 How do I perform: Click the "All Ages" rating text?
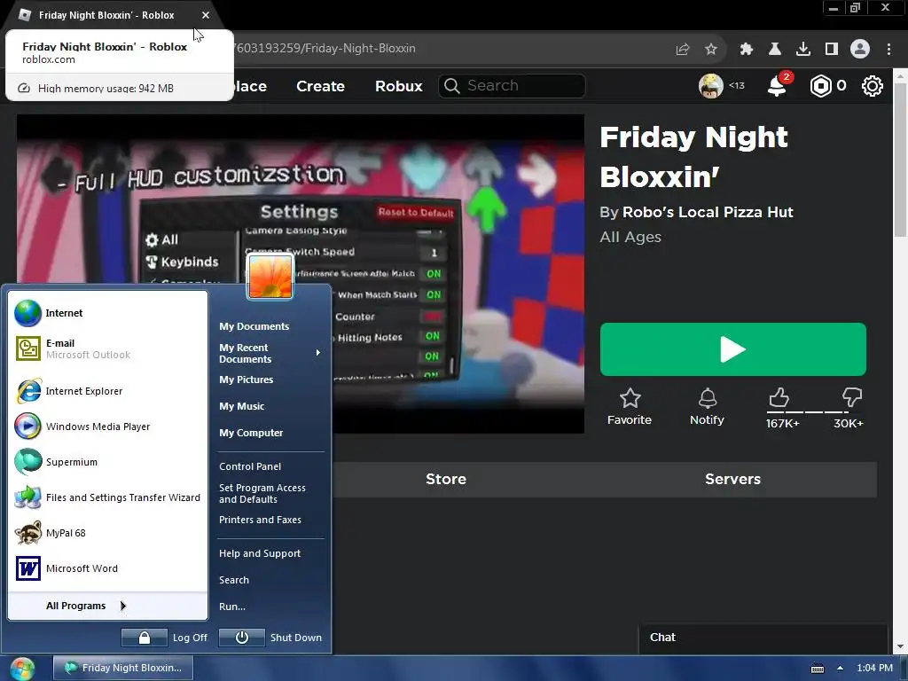coord(630,238)
